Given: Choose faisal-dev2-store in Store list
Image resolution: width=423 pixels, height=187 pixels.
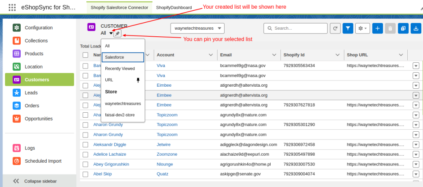Looking at the screenshot, I should pos(123,115).
